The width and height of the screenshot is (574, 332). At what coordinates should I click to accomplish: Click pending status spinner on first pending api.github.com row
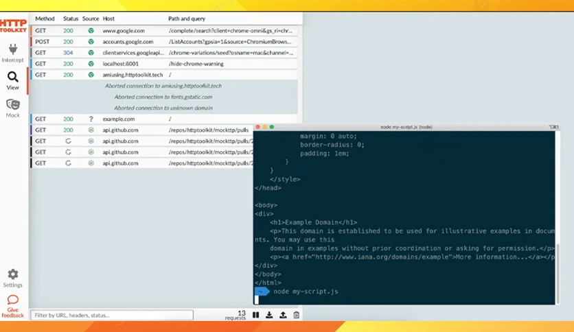click(x=68, y=141)
